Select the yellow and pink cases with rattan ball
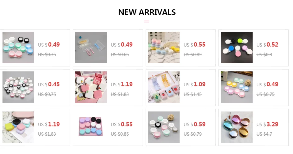The width and height of the screenshot is (293, 154). click(x=236, y=87)
